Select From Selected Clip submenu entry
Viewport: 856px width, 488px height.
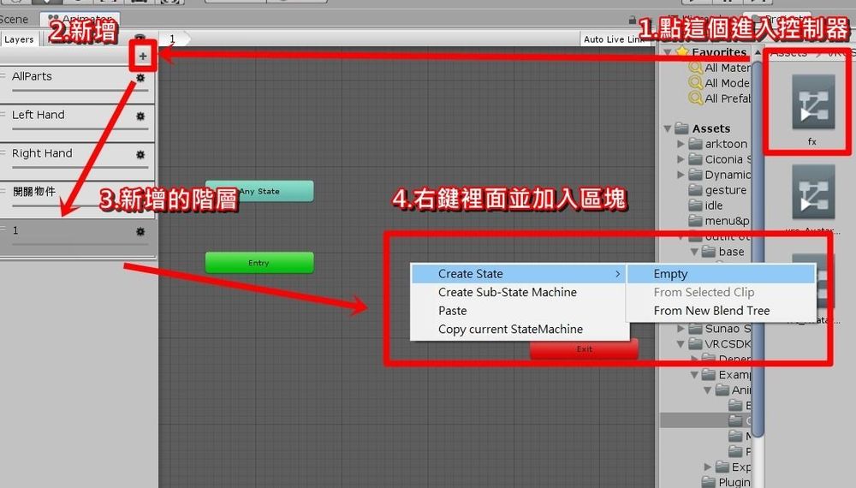721,292
